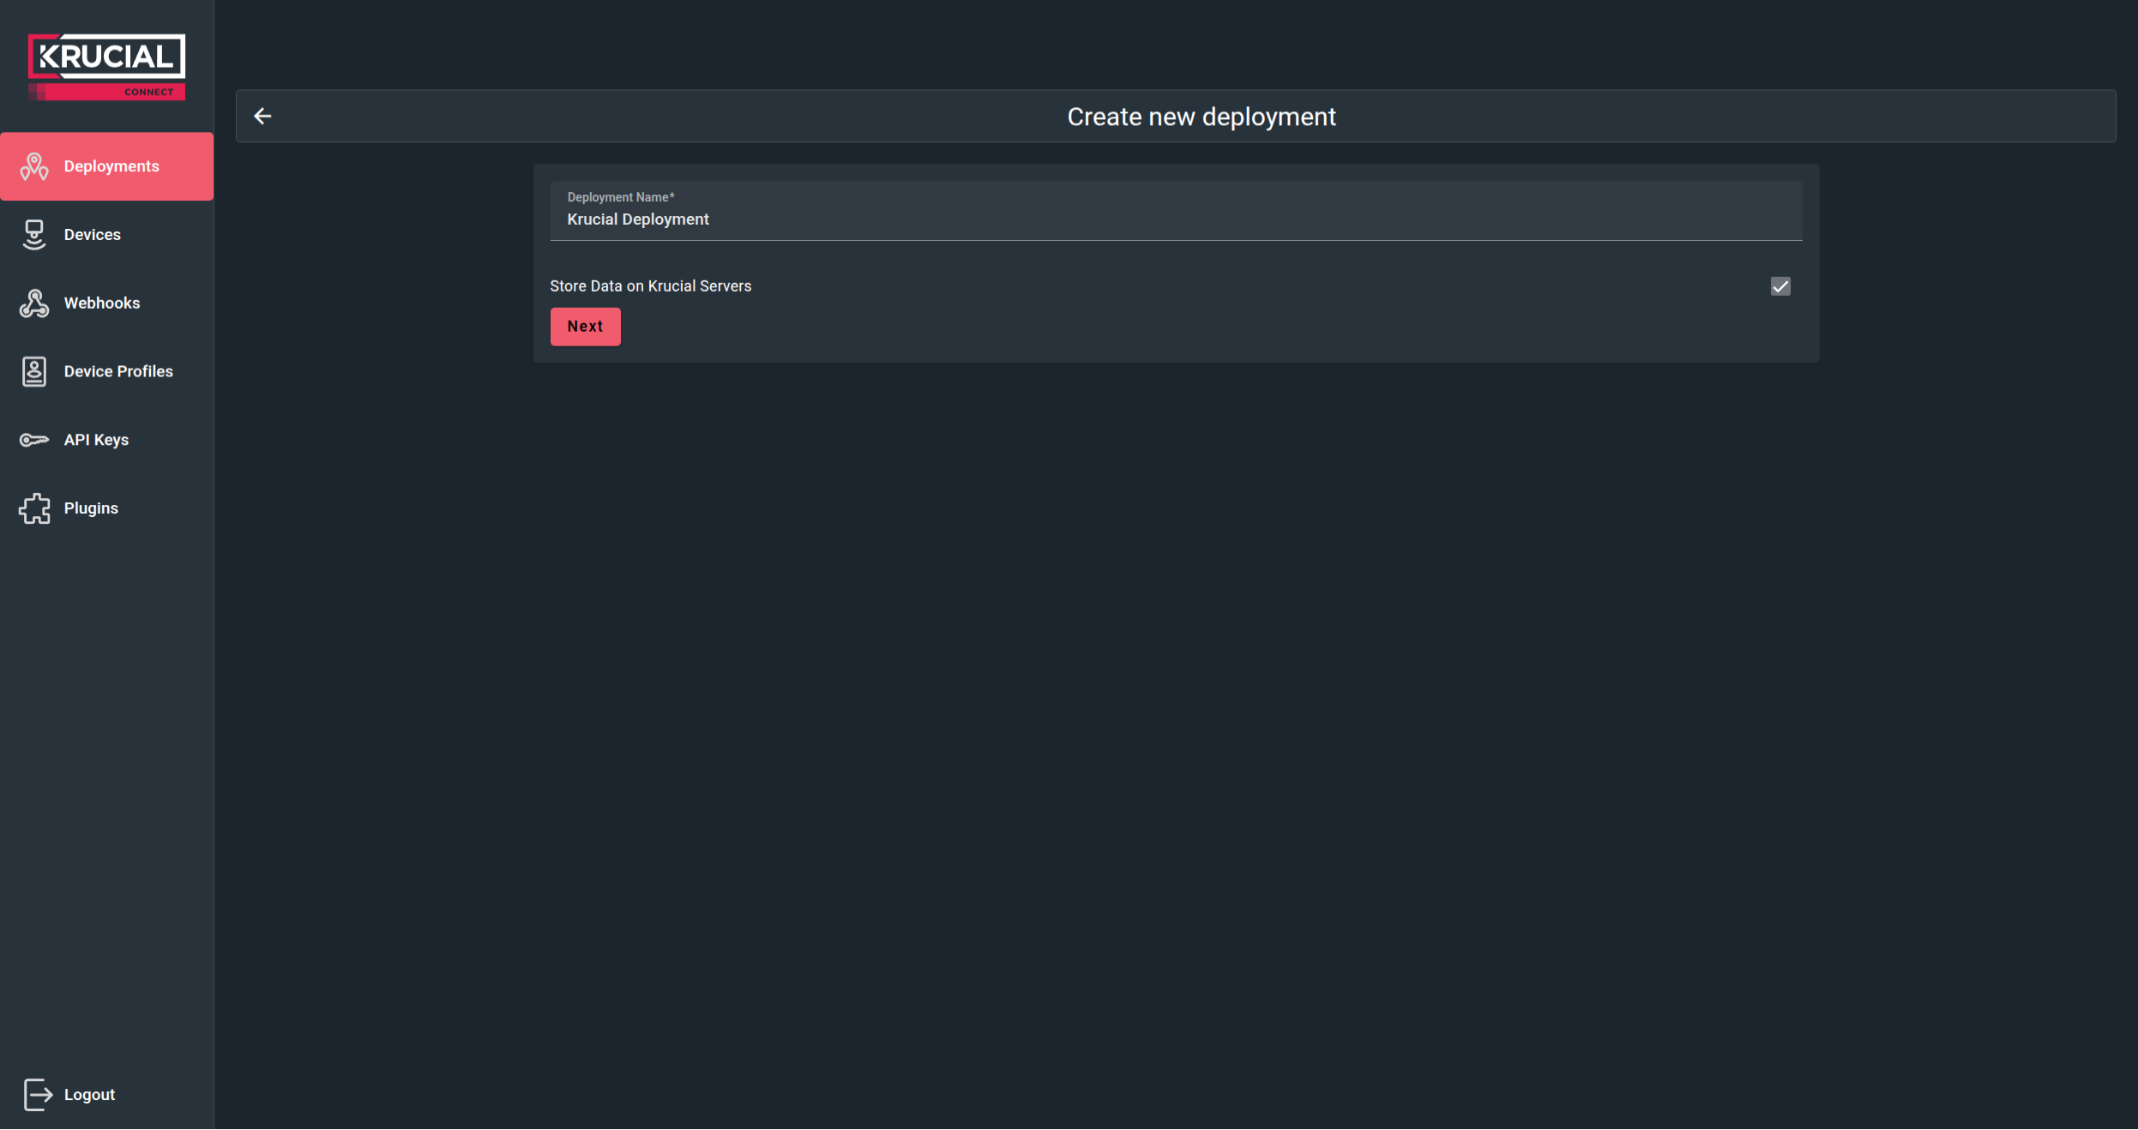
Task: Click the Logout arrow icon
Action: [x=38, y=1094]
